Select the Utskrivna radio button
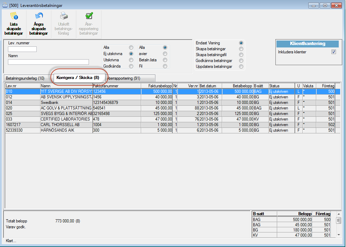346x247 pixels. pos(131,60)
